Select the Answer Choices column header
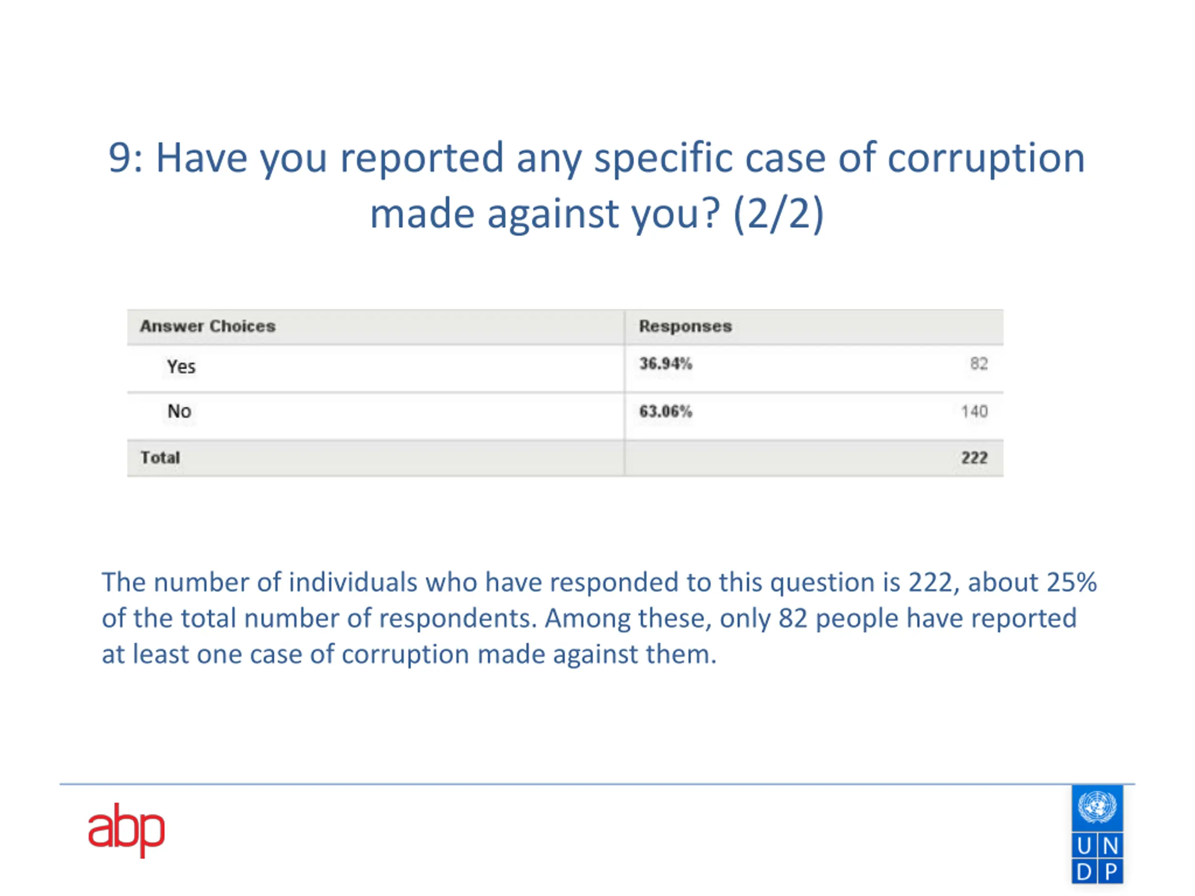The width and height of the screenshot is (1195, 896). point(208,326)
